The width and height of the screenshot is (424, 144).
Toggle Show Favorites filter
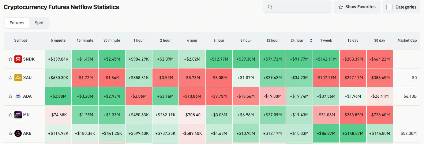pyautogui.click(x=357, y=7)
